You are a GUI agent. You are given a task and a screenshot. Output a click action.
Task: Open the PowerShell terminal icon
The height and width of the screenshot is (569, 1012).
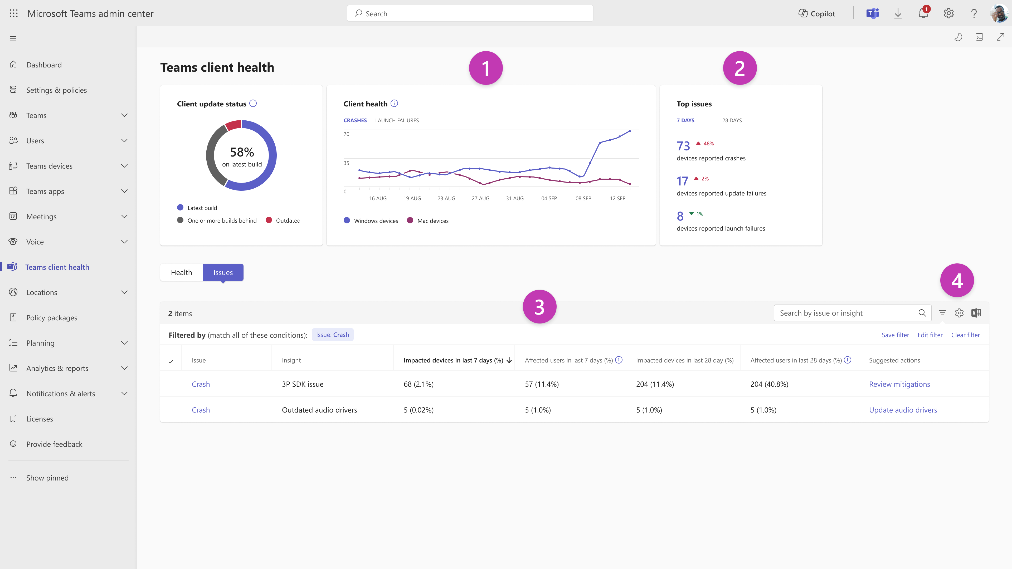pyautogui.click(x=979, y=37)
